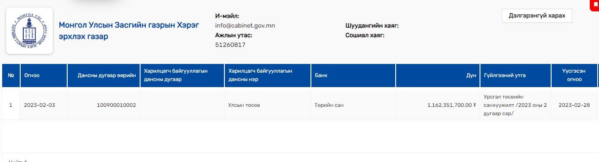599x162 pixels.
Task: Open the Дэлгэрэнгүй харах button
Action: (x=537, y=16)
